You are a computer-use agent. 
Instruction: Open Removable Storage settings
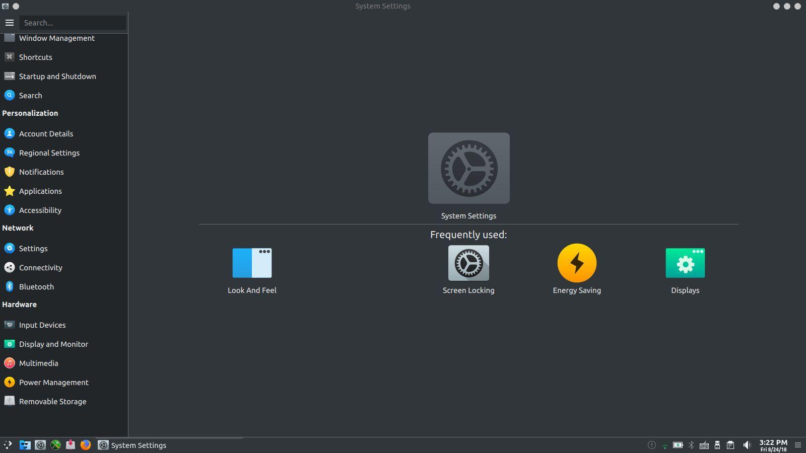64,402
